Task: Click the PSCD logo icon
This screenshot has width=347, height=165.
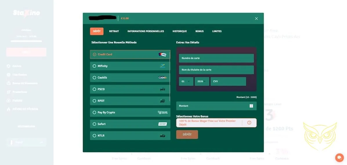Action: click(x=162, y=89)
